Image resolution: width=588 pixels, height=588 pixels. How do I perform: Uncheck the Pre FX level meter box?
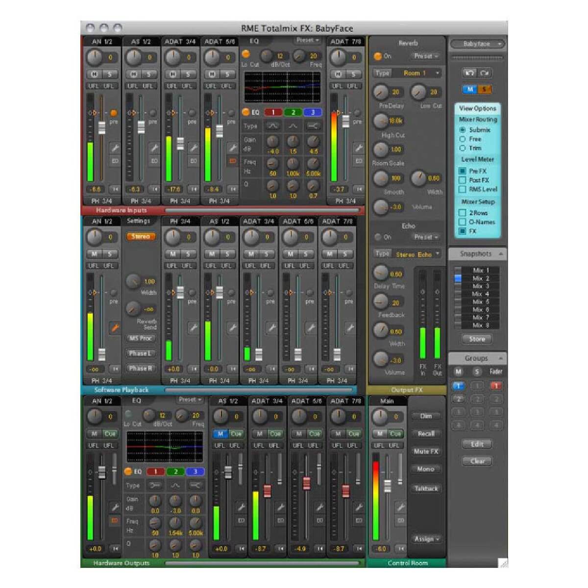tap(462, 171)
